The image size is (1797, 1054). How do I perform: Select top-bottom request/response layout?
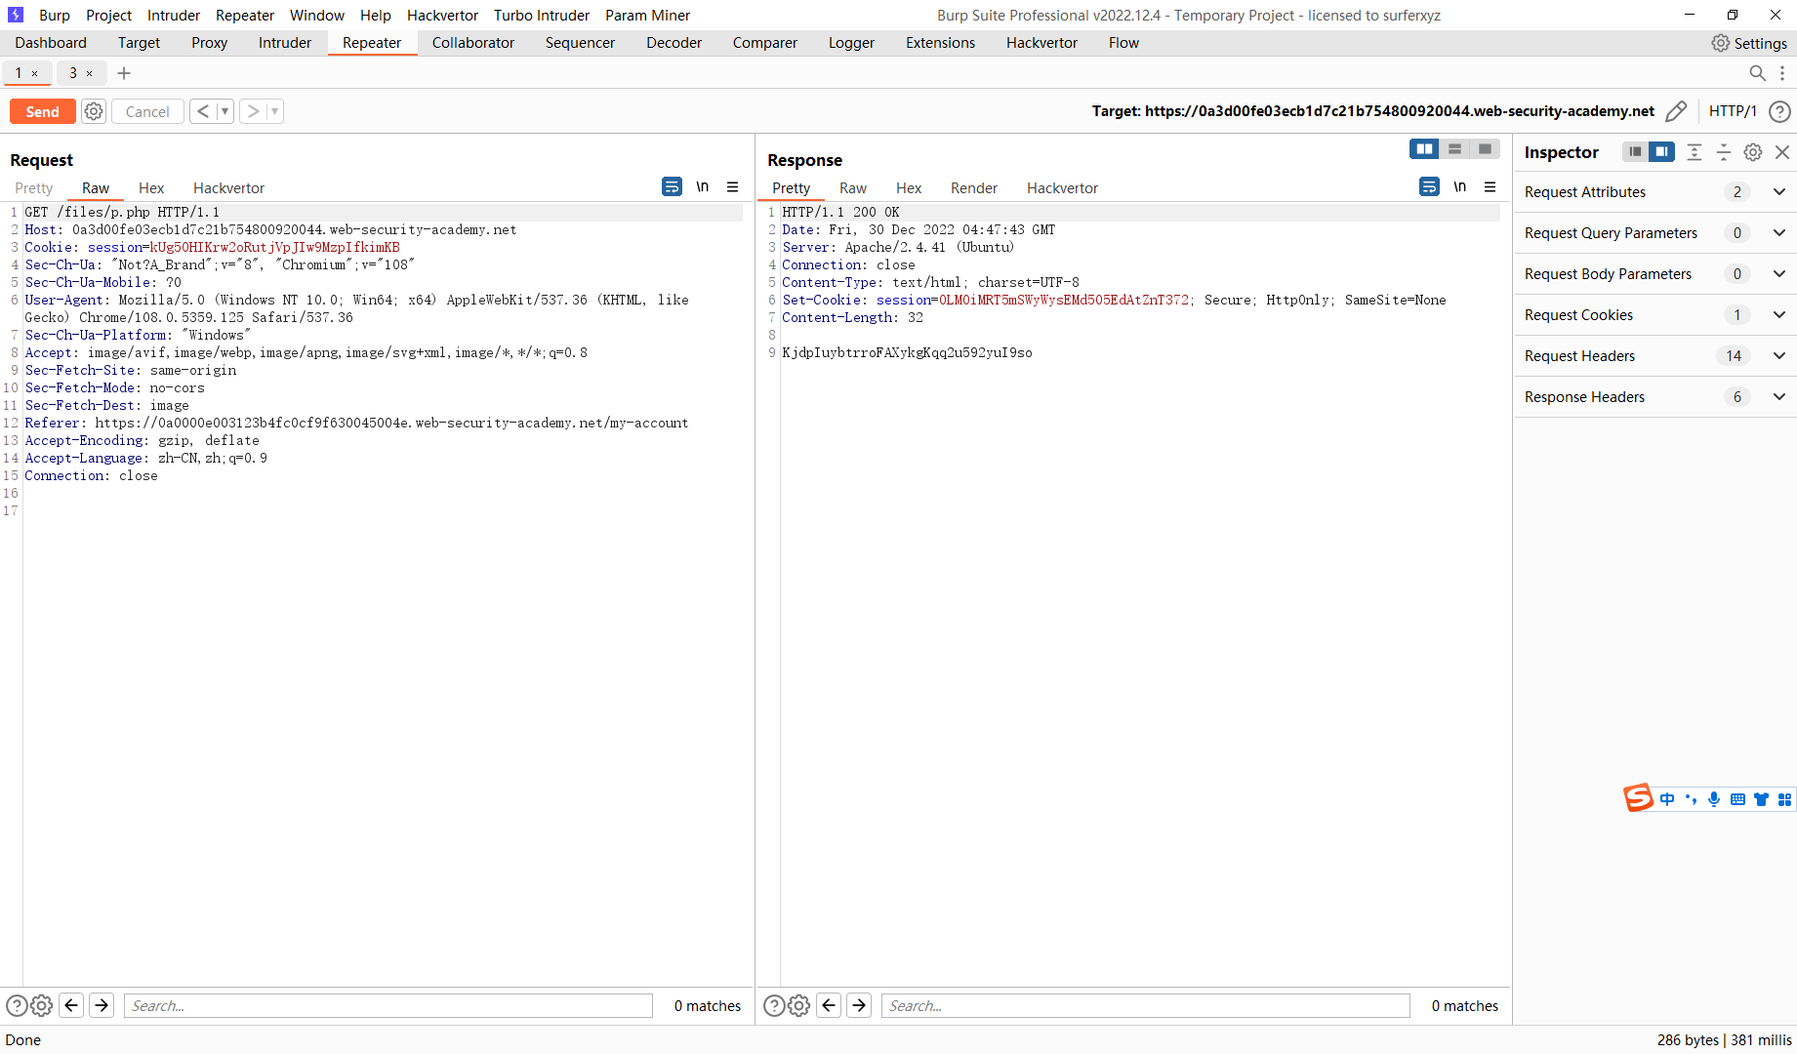tap(1454, 149)
